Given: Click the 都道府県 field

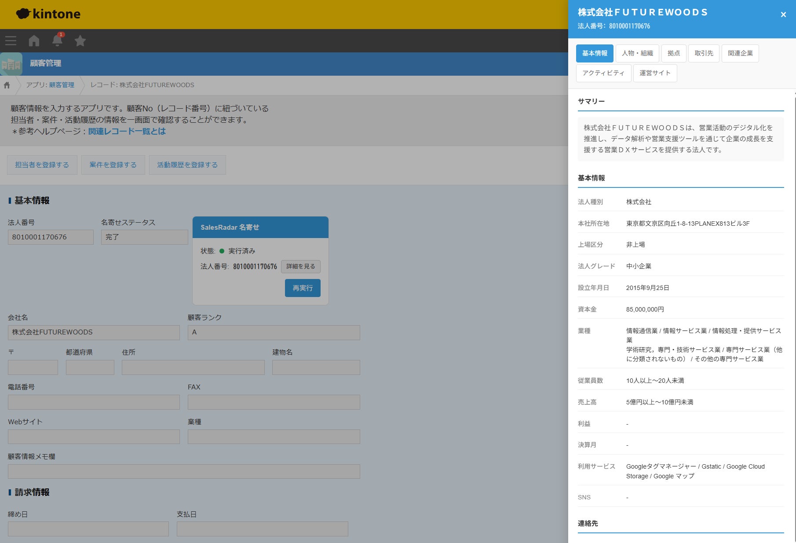Looking at the screenshot, I should click(x=90, y=367).
